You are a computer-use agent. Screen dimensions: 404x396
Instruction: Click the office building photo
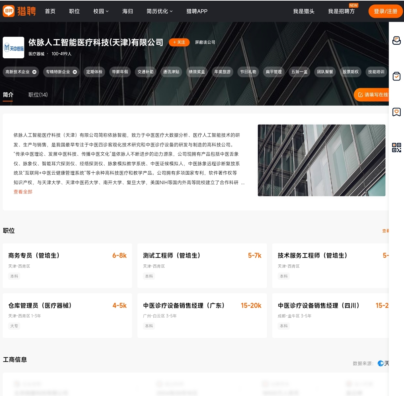[x=322, y=160]
